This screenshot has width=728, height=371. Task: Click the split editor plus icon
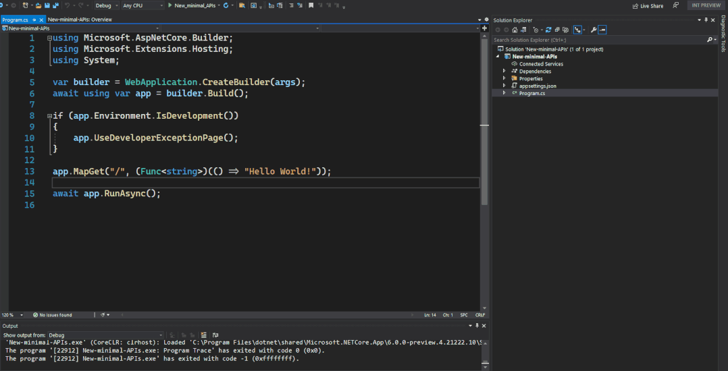[485, 28]
